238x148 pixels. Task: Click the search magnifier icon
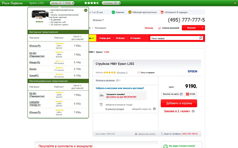click(x=200, y=38)
